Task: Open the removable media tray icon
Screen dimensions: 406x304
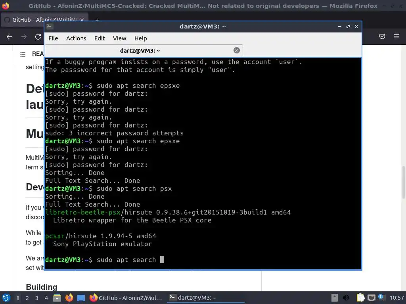Action: [335, 298]
